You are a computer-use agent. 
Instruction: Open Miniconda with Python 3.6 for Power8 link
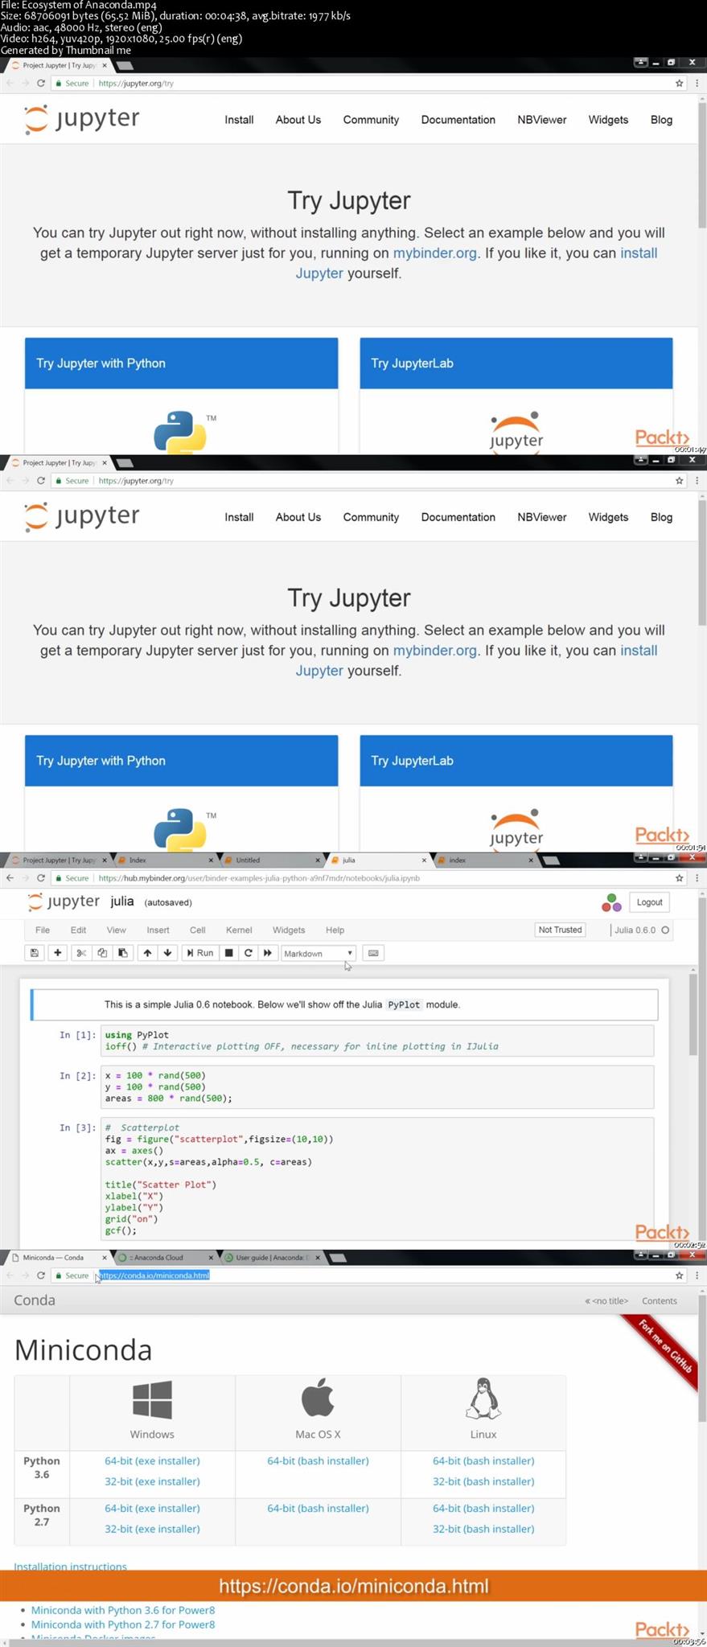[123, 1610]
